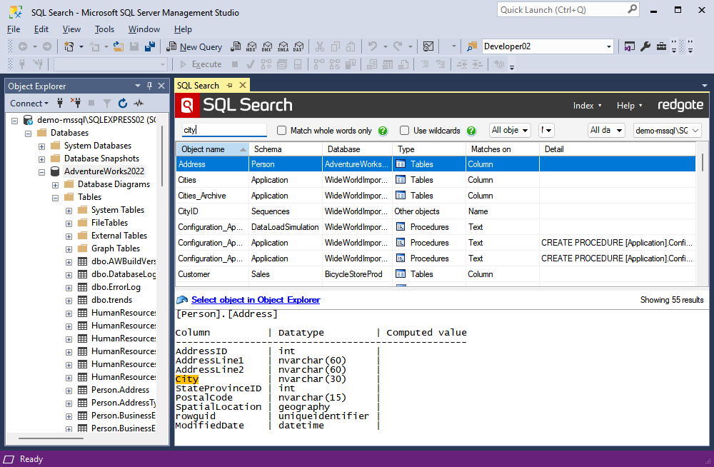Screen dimensions: 714x467
Task: Sort results by Database column header
Action: pos(358,149)
